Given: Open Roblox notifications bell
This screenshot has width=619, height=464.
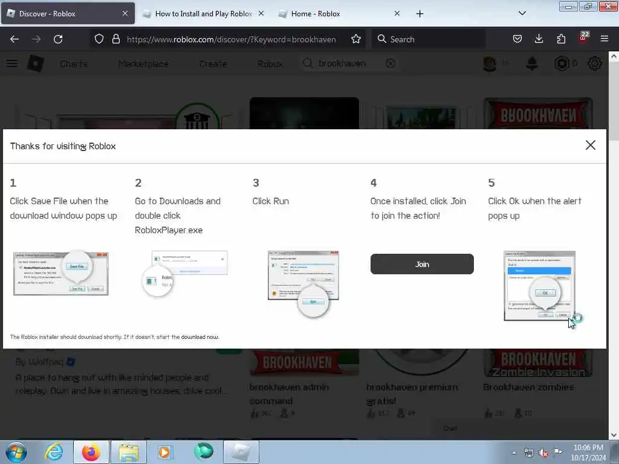Looking at the screenshot, I should click(x=532, y=63).
